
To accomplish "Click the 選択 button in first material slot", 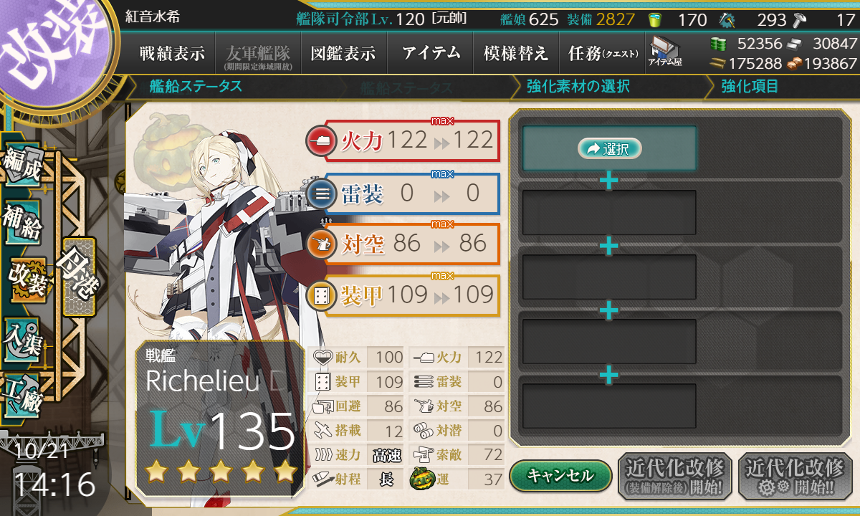I will pos(609,148).
